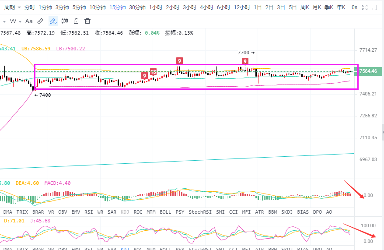Select OBV indicator under MACD panel
Screen dimensions: 384x250
[63, 212]
